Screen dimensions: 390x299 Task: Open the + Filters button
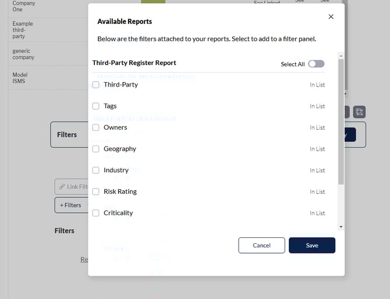pyautogui.click(x=70, y=205)
